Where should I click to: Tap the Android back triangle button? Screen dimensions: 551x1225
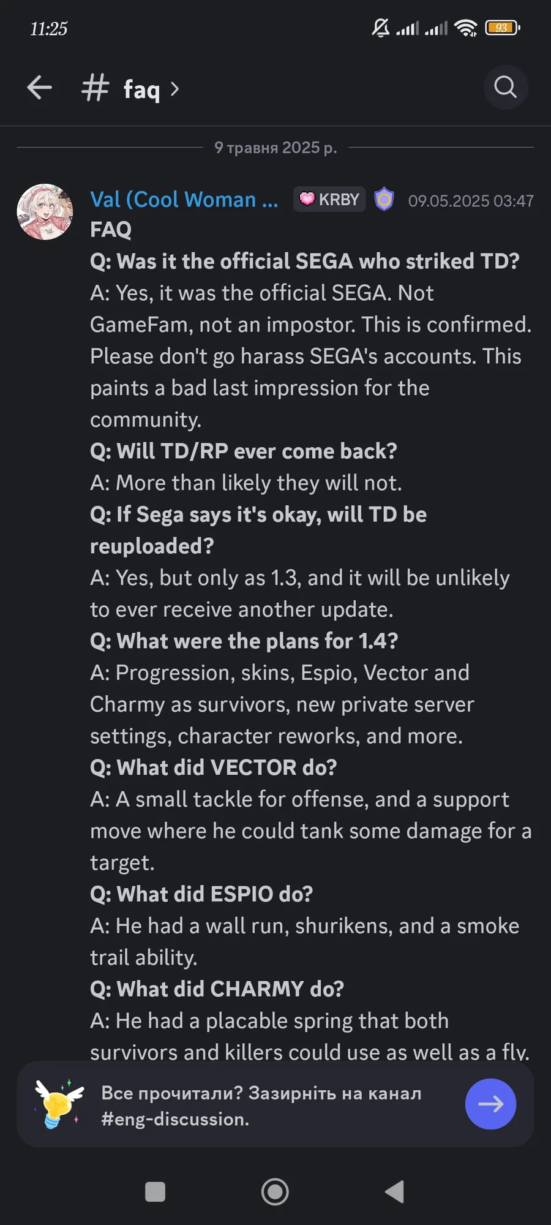[x=395, y=1192]
